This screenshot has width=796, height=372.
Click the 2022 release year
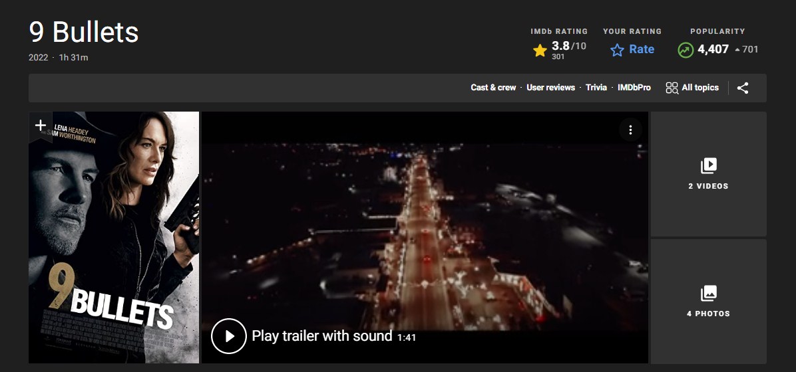coord(38,58)
